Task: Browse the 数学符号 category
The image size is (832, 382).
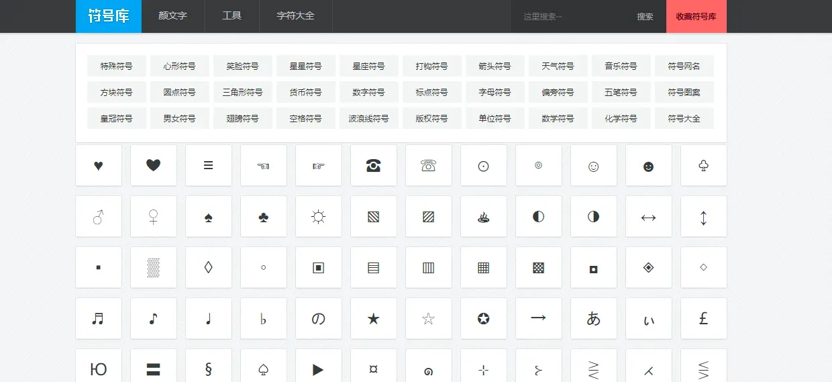Action: coord(558,118)
